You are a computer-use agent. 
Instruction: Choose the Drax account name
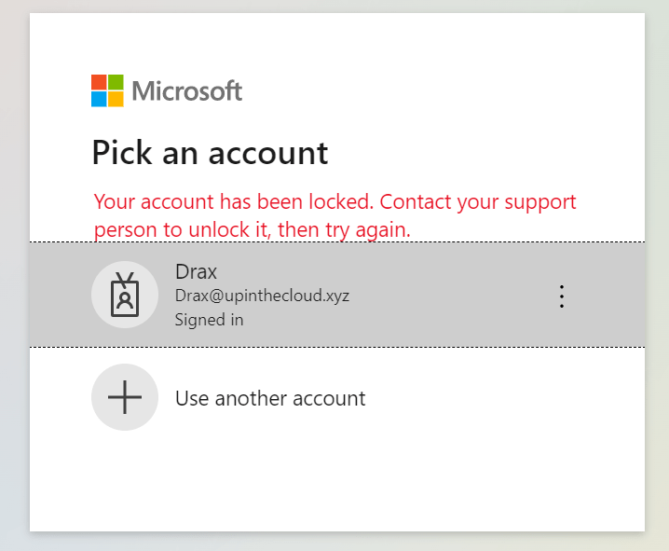[x=195, y=272]
